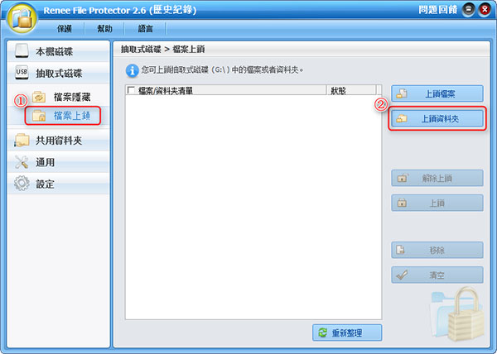Click the 通用 tools wrench icon

tap(22, 162)
